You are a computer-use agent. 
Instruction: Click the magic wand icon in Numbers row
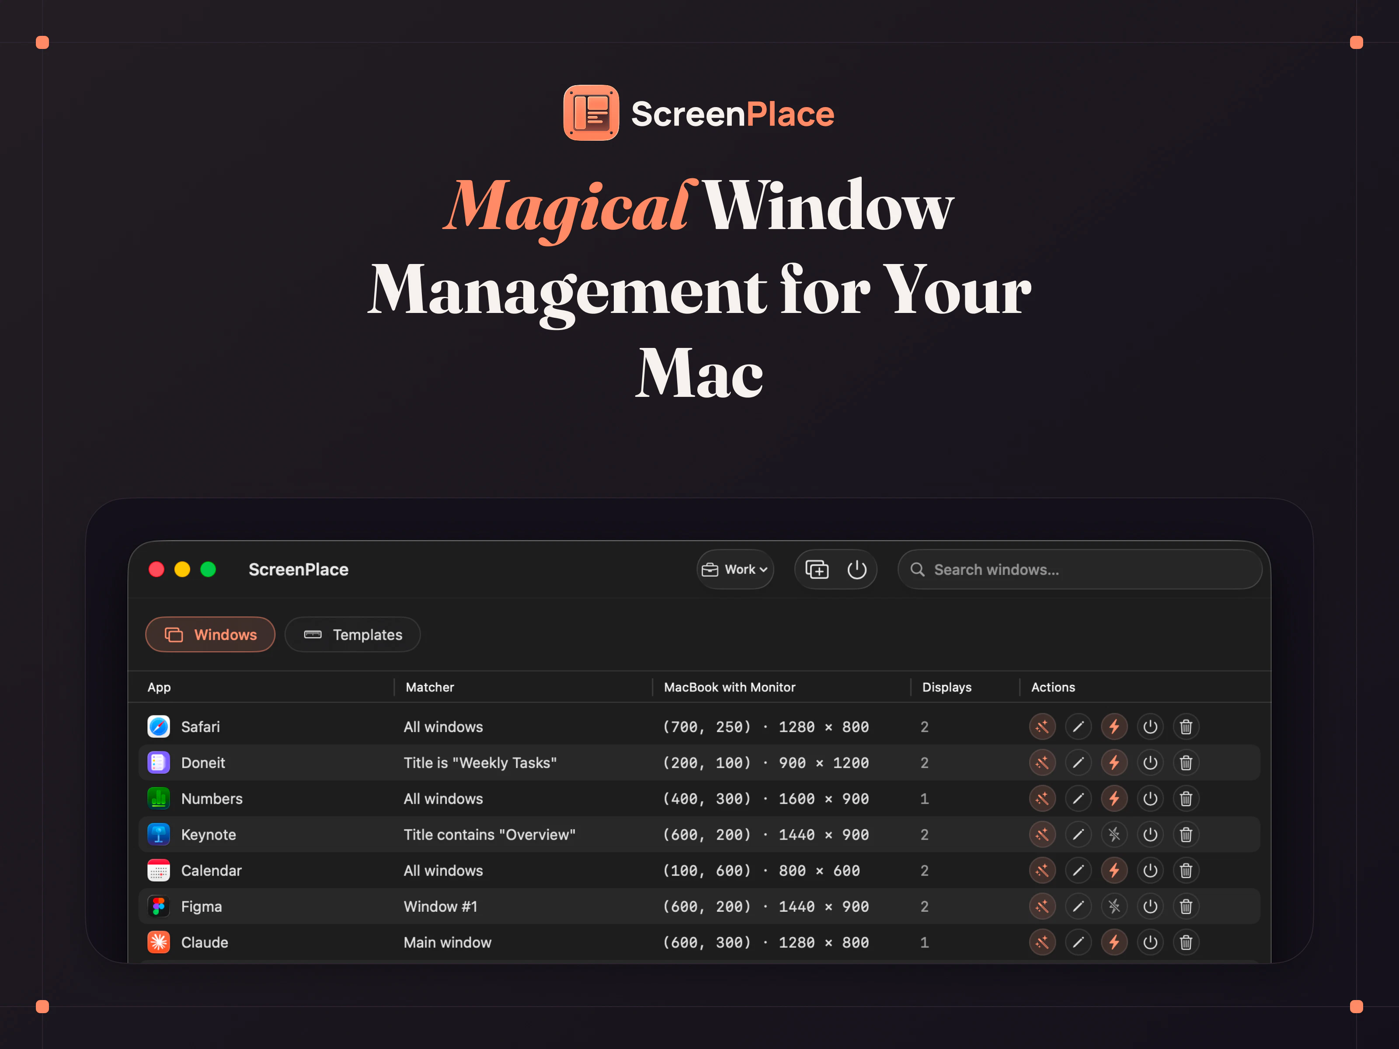coord(1042,799)
